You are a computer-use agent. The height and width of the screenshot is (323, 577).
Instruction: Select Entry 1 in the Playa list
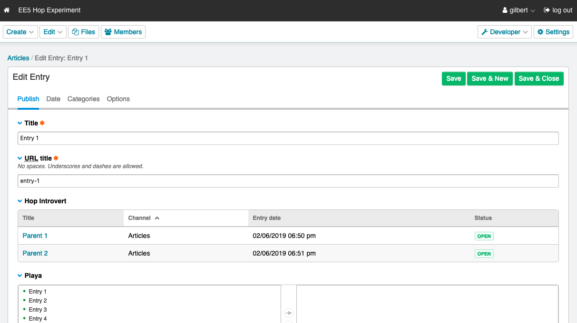pyautogui.click(x=38, y=292)
